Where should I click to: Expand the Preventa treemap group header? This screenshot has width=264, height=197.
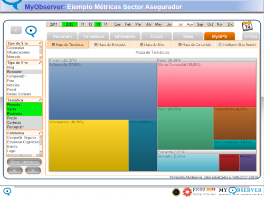click(x=103, y=61)
